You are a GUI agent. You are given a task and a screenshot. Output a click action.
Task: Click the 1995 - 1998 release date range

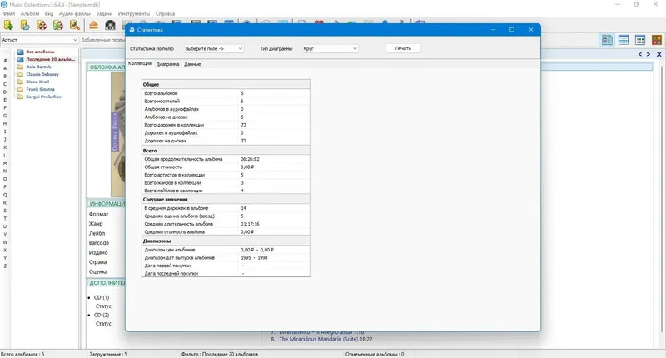tap(254, 258)
